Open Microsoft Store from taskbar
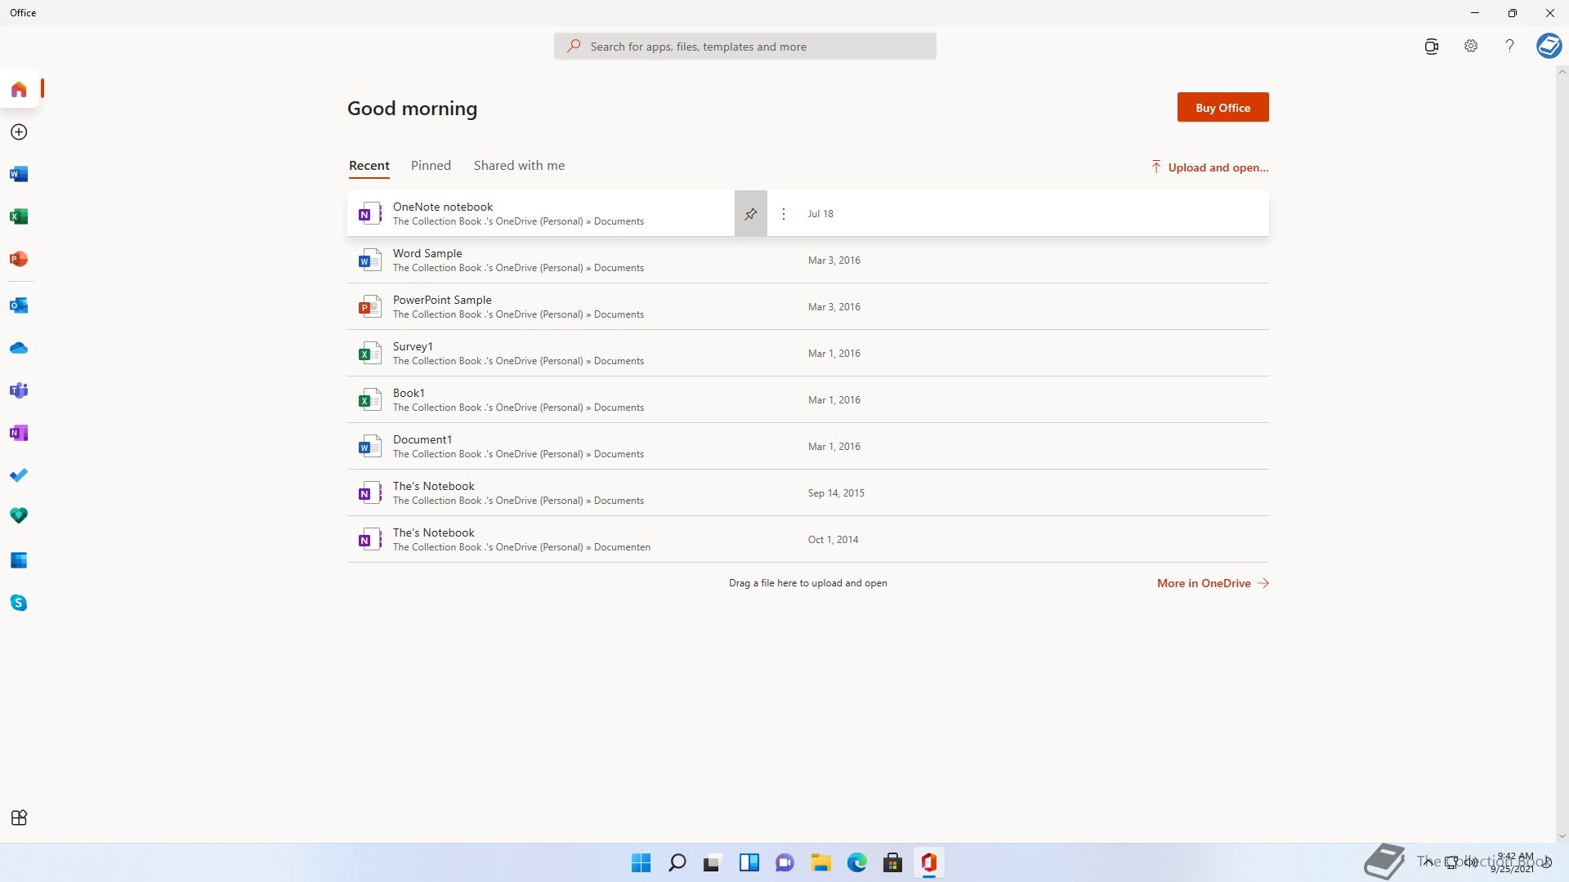The height and width of the screenshot is (882, 1569). [x=892, y=862]
